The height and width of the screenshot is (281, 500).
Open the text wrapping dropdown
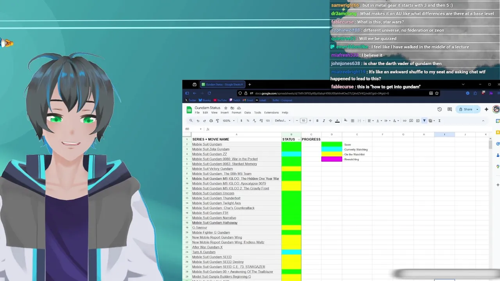[387, 121]
